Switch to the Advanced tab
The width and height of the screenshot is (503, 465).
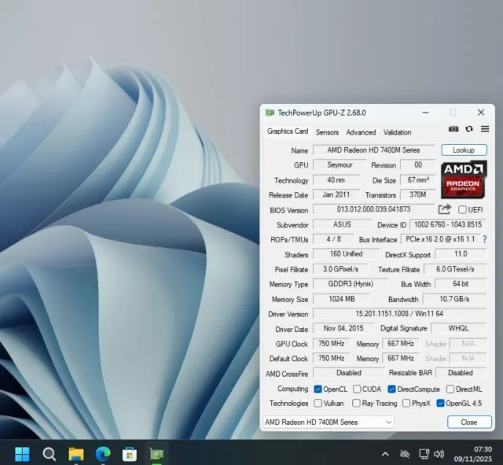point(361,132)
